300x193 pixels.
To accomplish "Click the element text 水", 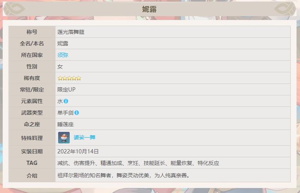I will pyautogui.click(x=60, y=101).
